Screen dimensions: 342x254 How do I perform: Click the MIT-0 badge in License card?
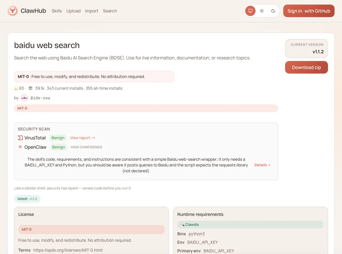(x=92, y=229)
